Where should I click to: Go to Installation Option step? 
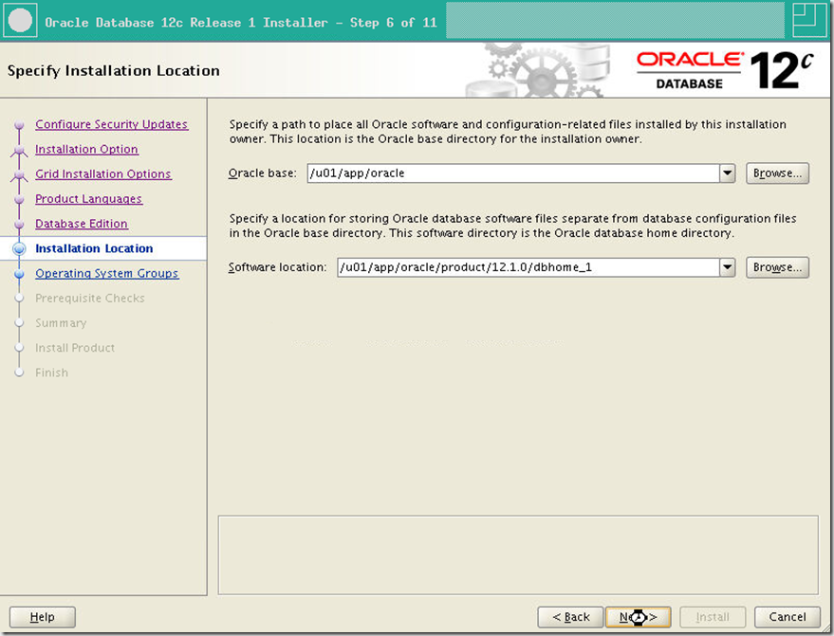coord(86,150)
